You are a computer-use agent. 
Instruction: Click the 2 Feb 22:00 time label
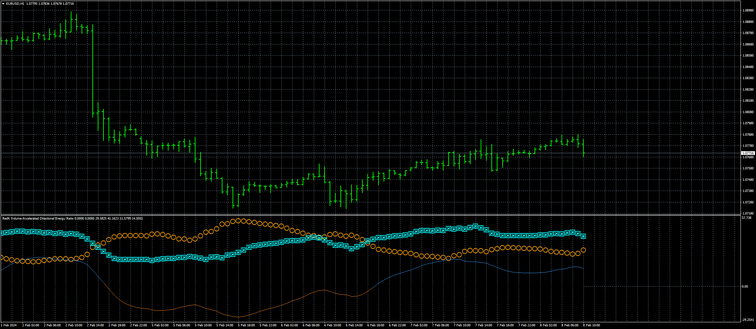tap(139, 325)
